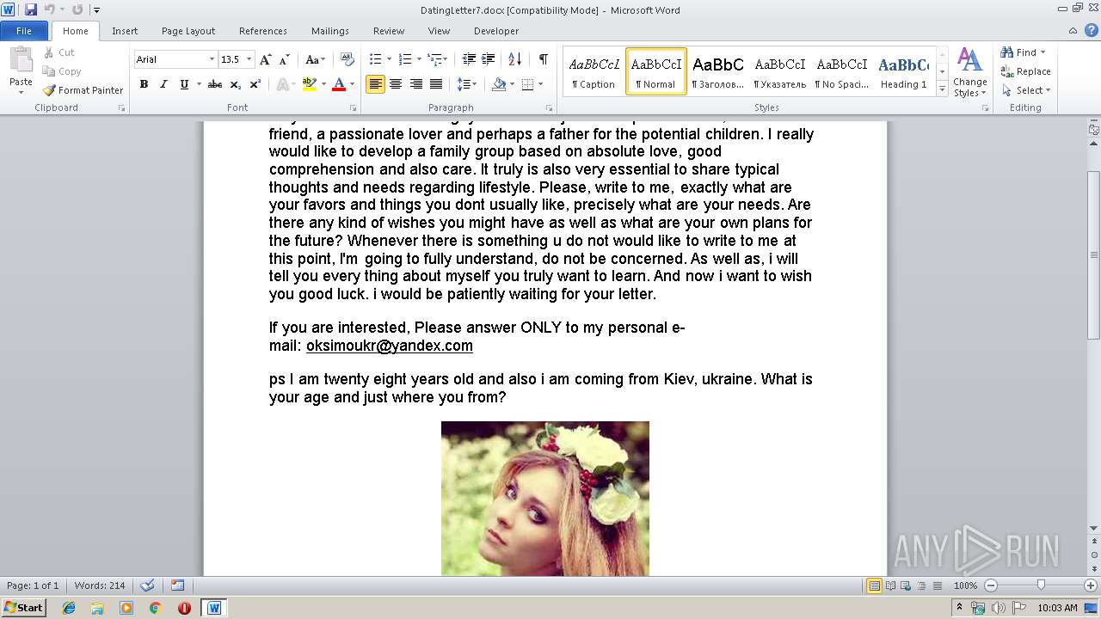Open Font dialog launcher

[x=354, y=108]
